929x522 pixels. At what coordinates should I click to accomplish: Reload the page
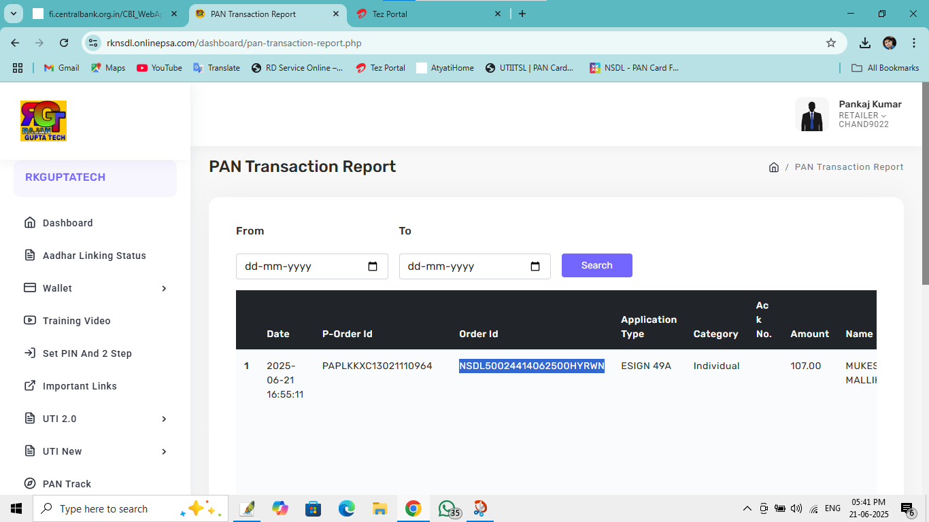tap(64, 43)
